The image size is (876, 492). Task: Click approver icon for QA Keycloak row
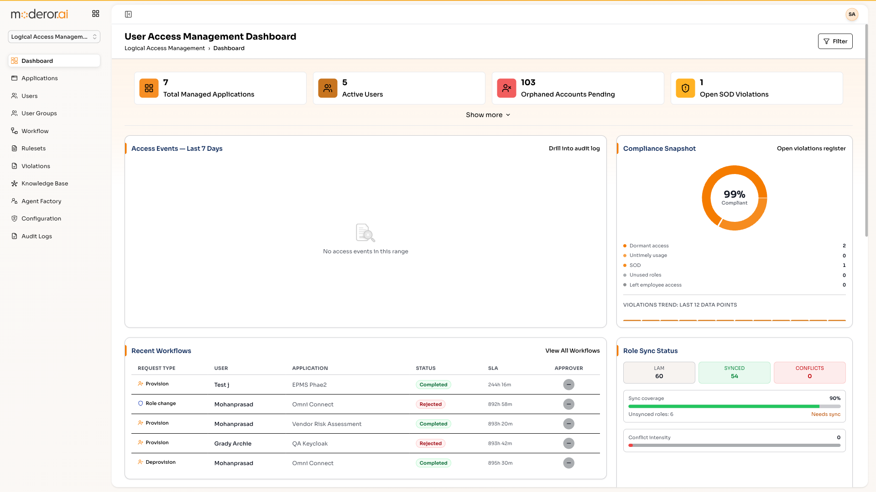[568, 443]
